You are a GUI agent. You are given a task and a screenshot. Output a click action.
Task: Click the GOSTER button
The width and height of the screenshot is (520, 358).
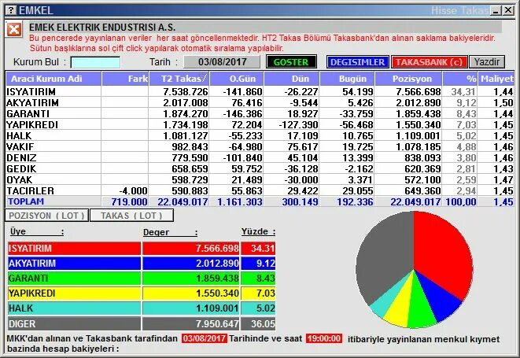[291, 62]
